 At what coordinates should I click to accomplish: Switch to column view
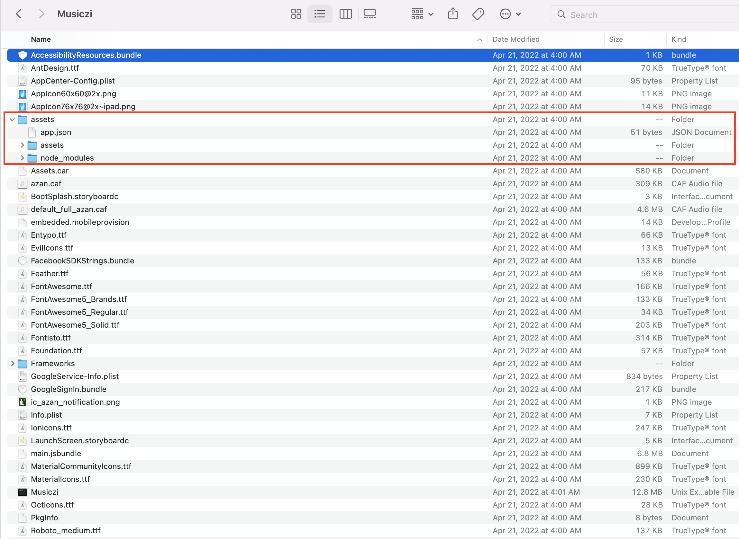[345, 14]
